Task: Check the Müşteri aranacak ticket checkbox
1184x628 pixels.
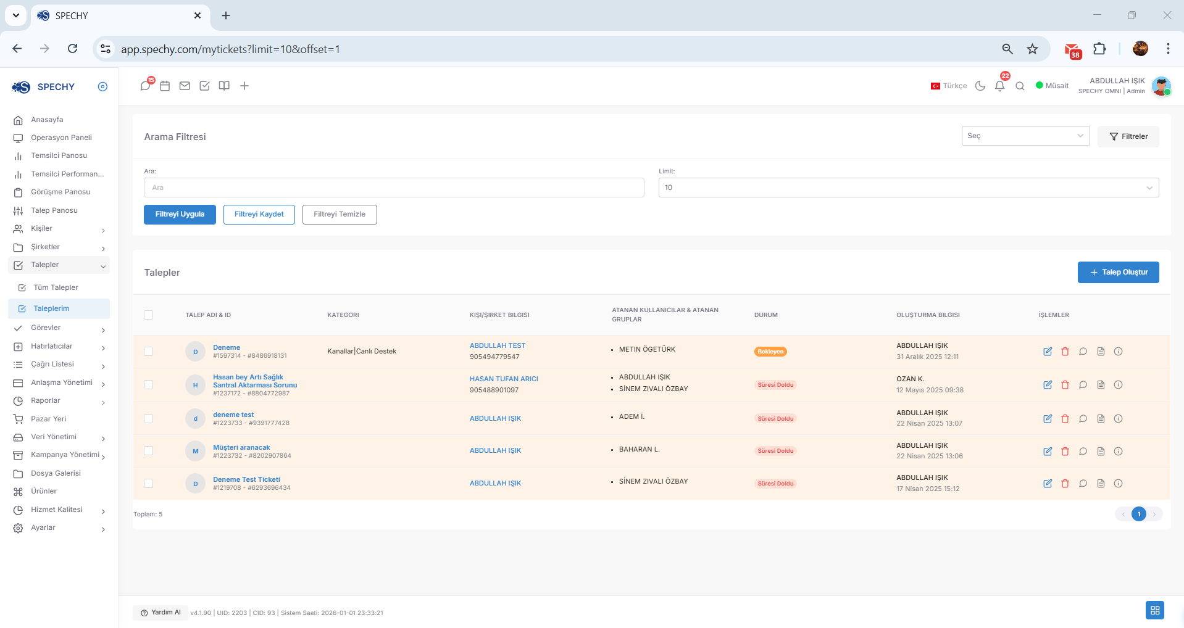Action: click(x=148, y=451)
